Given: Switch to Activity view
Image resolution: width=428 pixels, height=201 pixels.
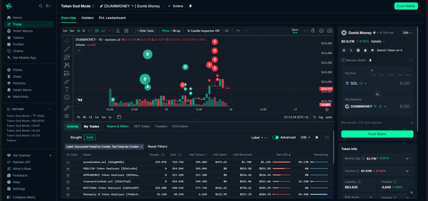Looking at the screenshot, I should click(x=72, y=127).
